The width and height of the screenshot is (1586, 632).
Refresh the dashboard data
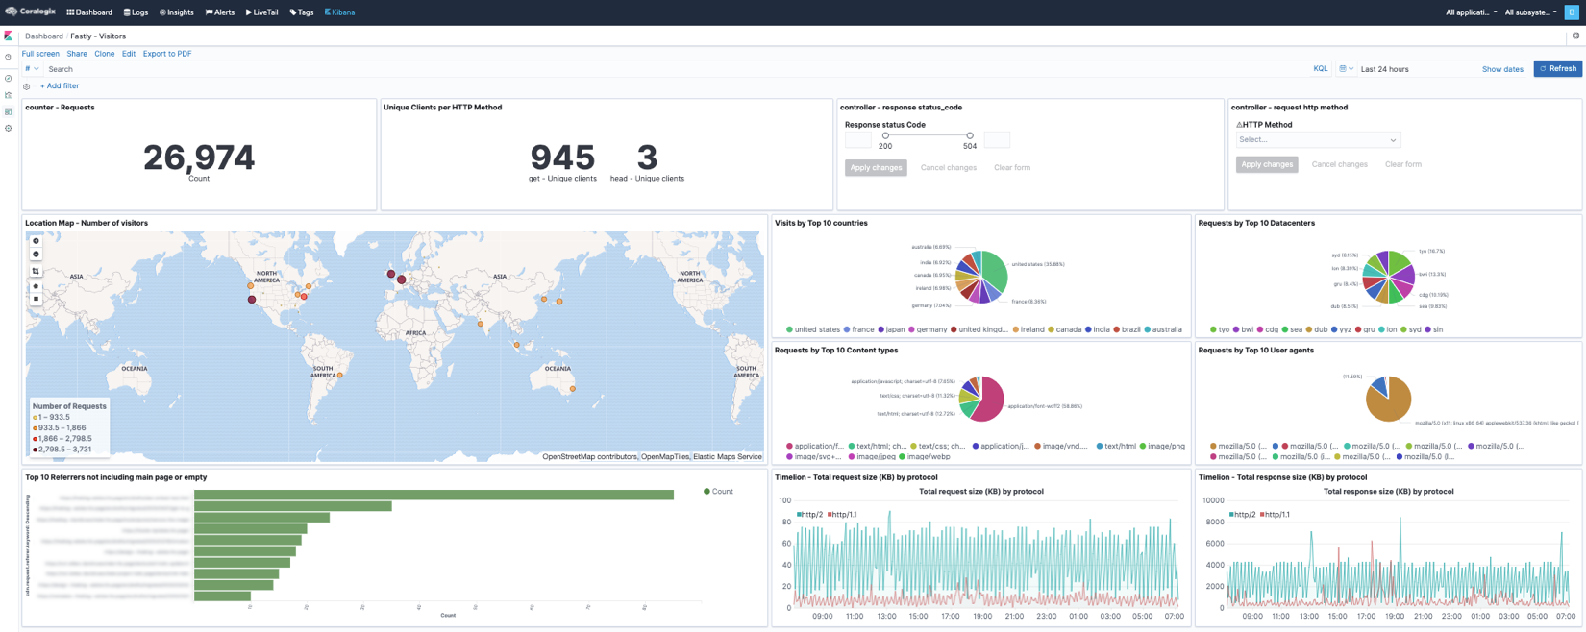click(1558, 69)
